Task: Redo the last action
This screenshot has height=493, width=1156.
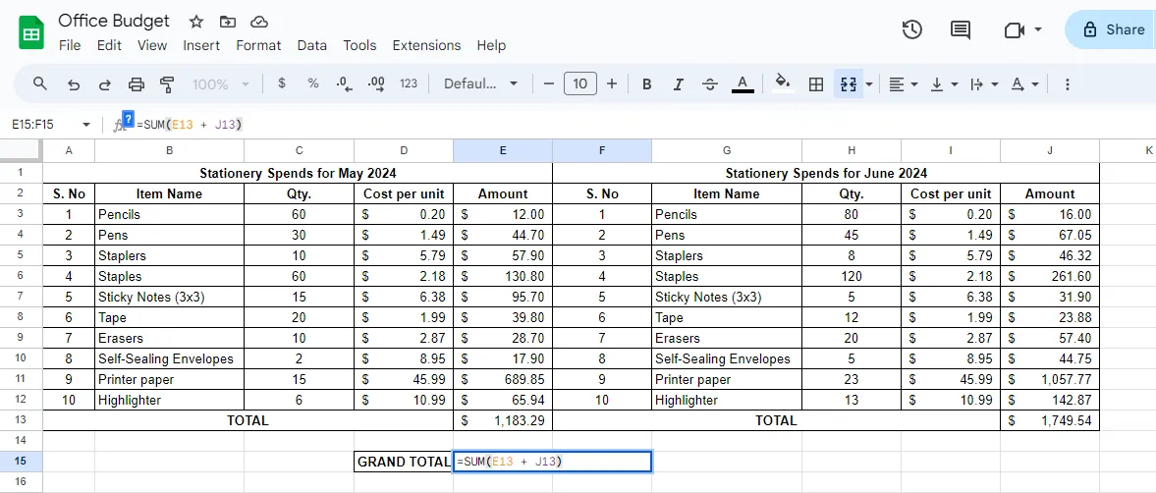Action: click(x=105, y=84)
